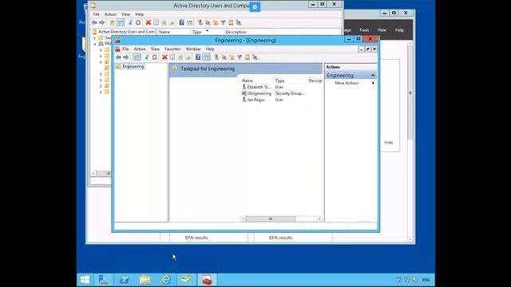
Task: Open View menu in Engineering window
Action: tap(155, 49)
